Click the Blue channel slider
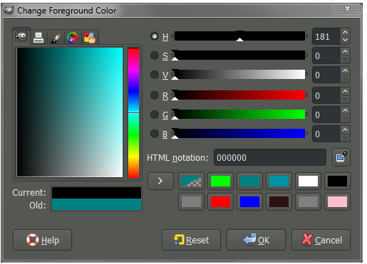Screen dimensions: 367x264 coord(239,133)
